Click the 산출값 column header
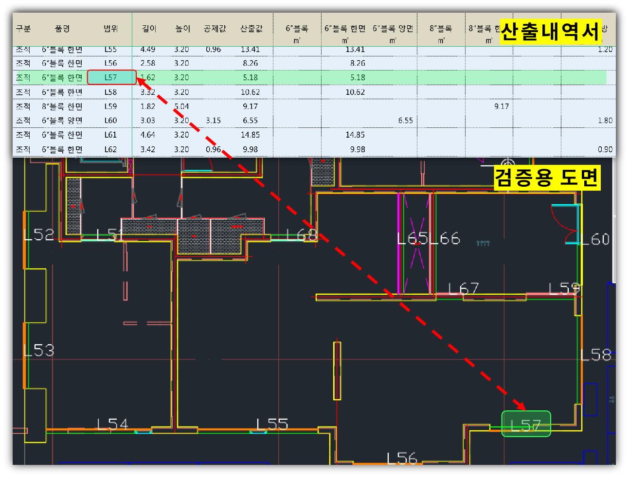This screenshot has width=629, height=478. [x=251, y=29]
